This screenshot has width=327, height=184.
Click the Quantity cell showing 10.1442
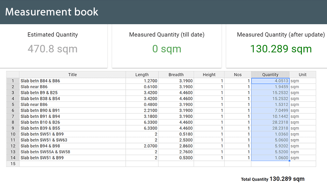(270, 117)
